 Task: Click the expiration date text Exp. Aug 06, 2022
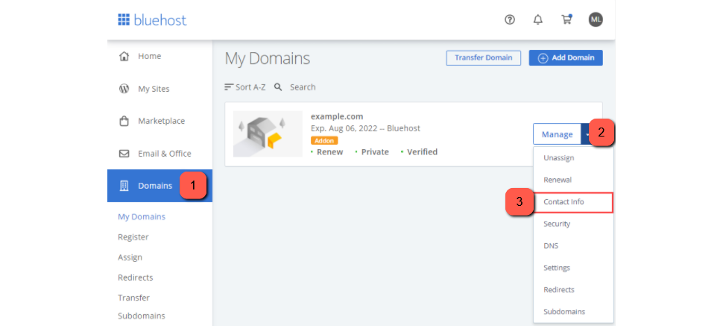pyautogui.click(x=343, y=128)
